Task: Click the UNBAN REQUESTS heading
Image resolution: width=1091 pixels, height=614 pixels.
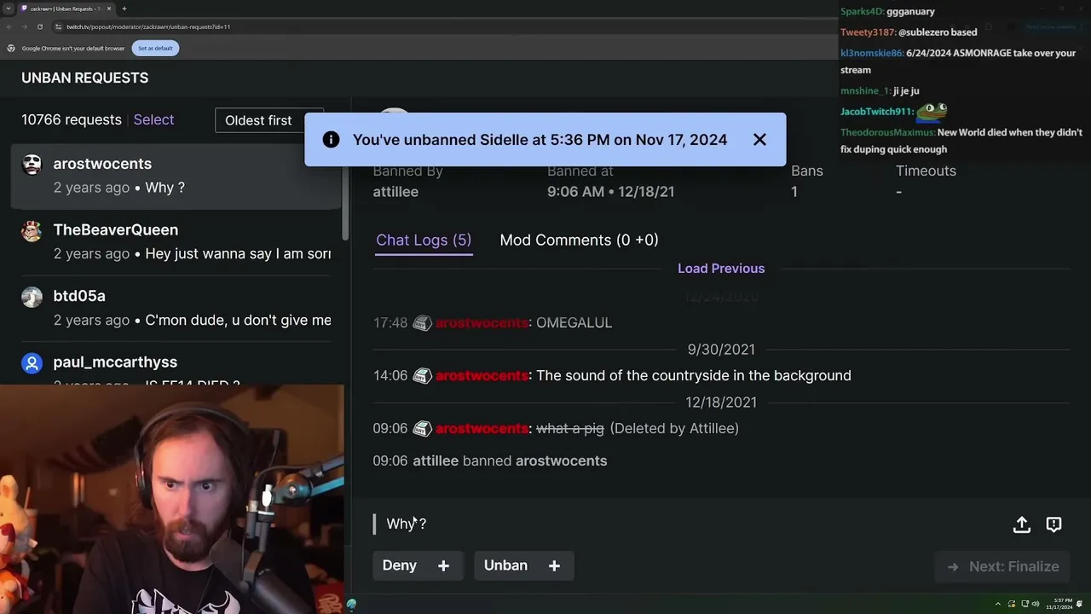Action: [84, 78]
